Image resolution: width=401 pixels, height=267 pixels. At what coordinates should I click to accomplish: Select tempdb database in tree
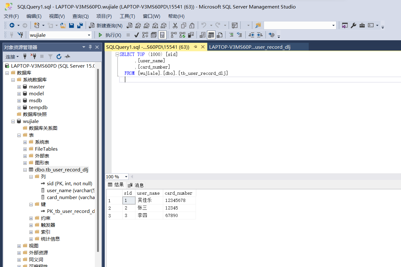38,108
